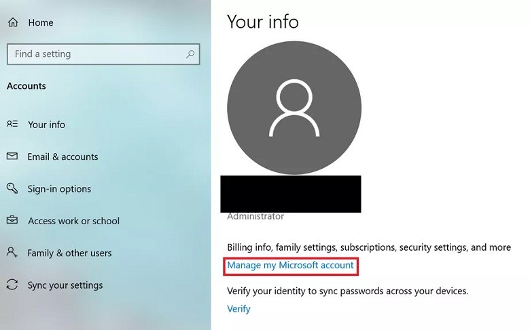Viewport: 530px width, 330px height.
Task: Click the Family & other users person icon
Action: [12, 252]
